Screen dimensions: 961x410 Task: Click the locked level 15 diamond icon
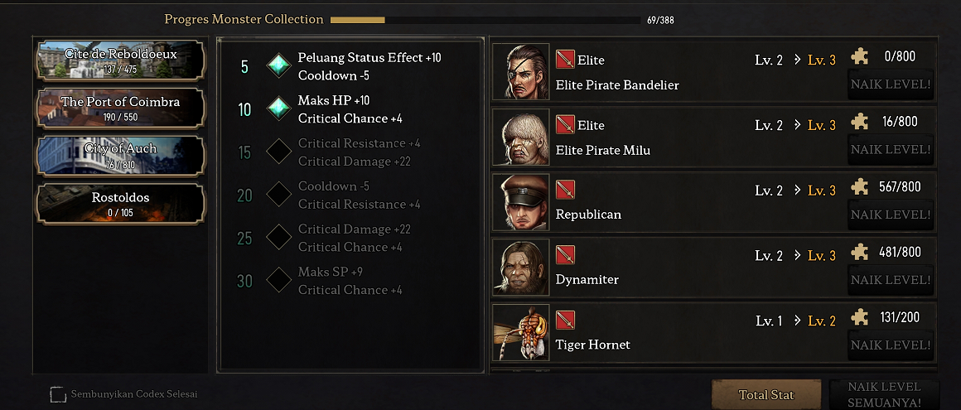(279, 152)
